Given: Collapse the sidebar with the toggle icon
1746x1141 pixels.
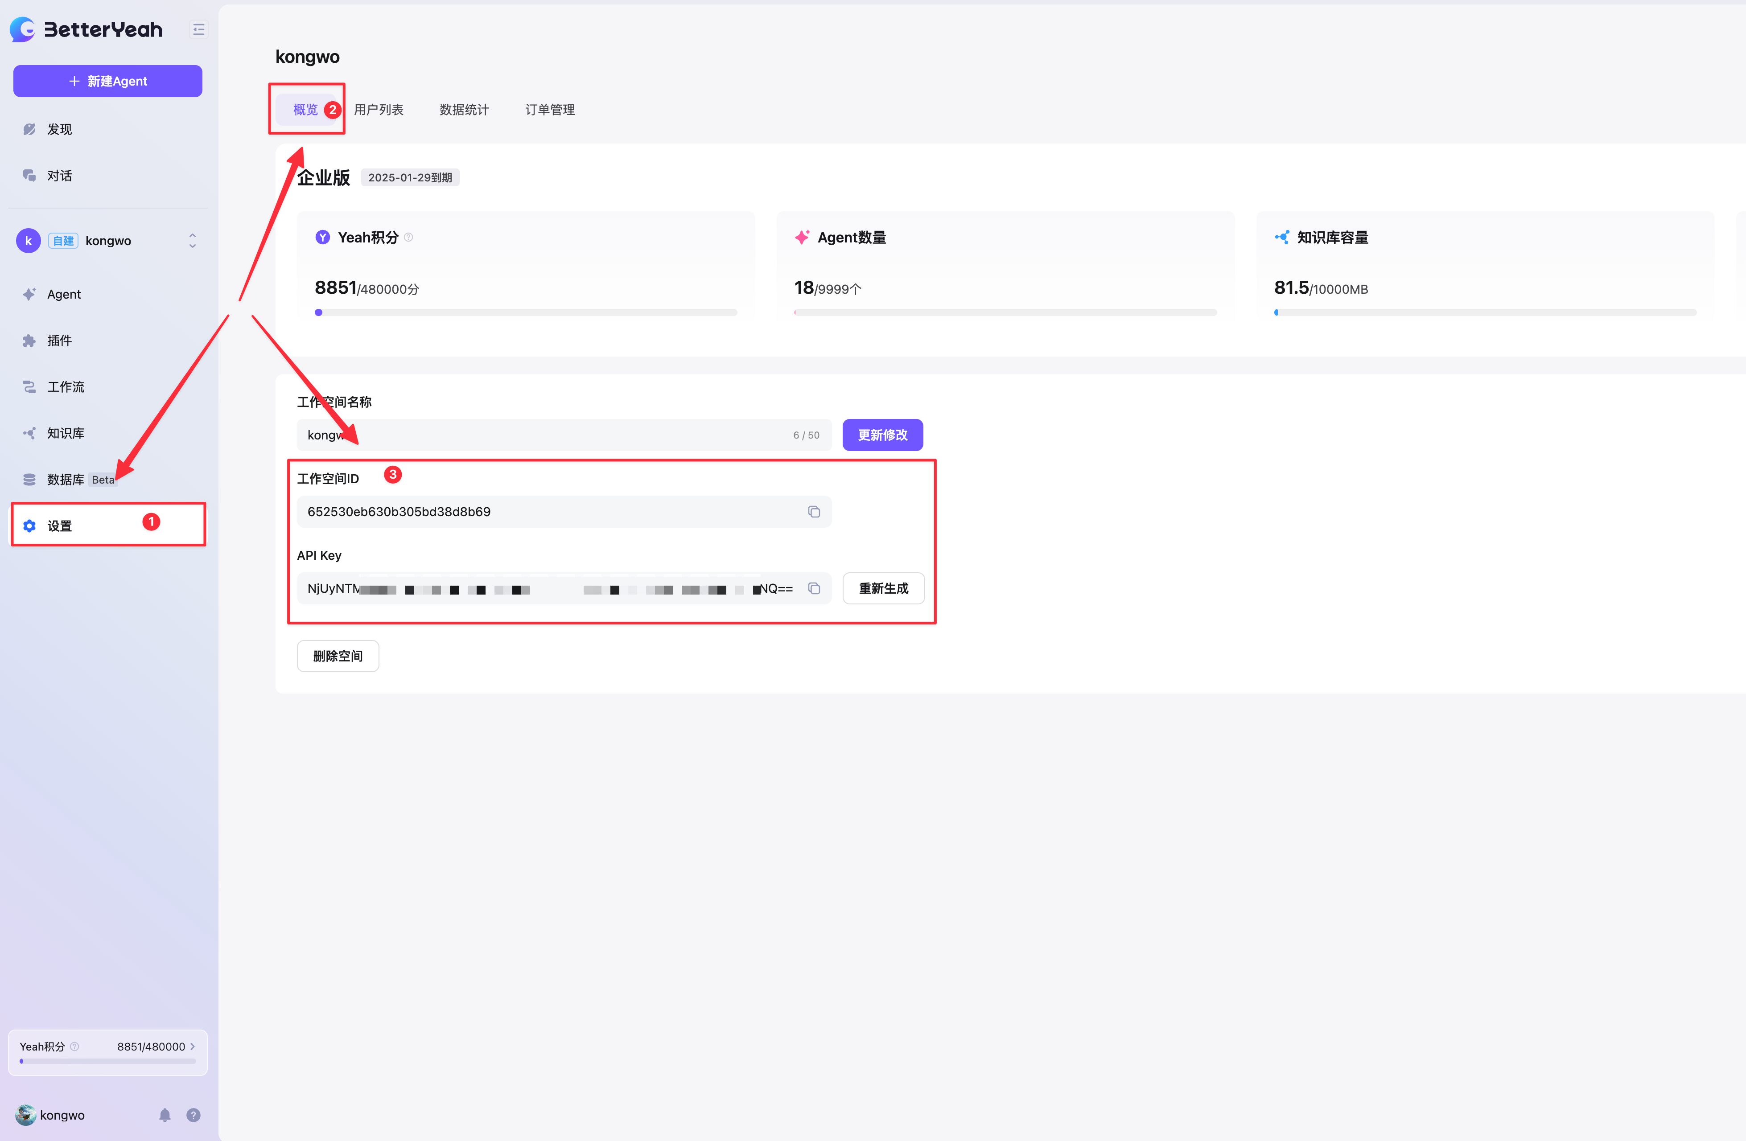Looking at the screenshot, I should click(198, 29).
